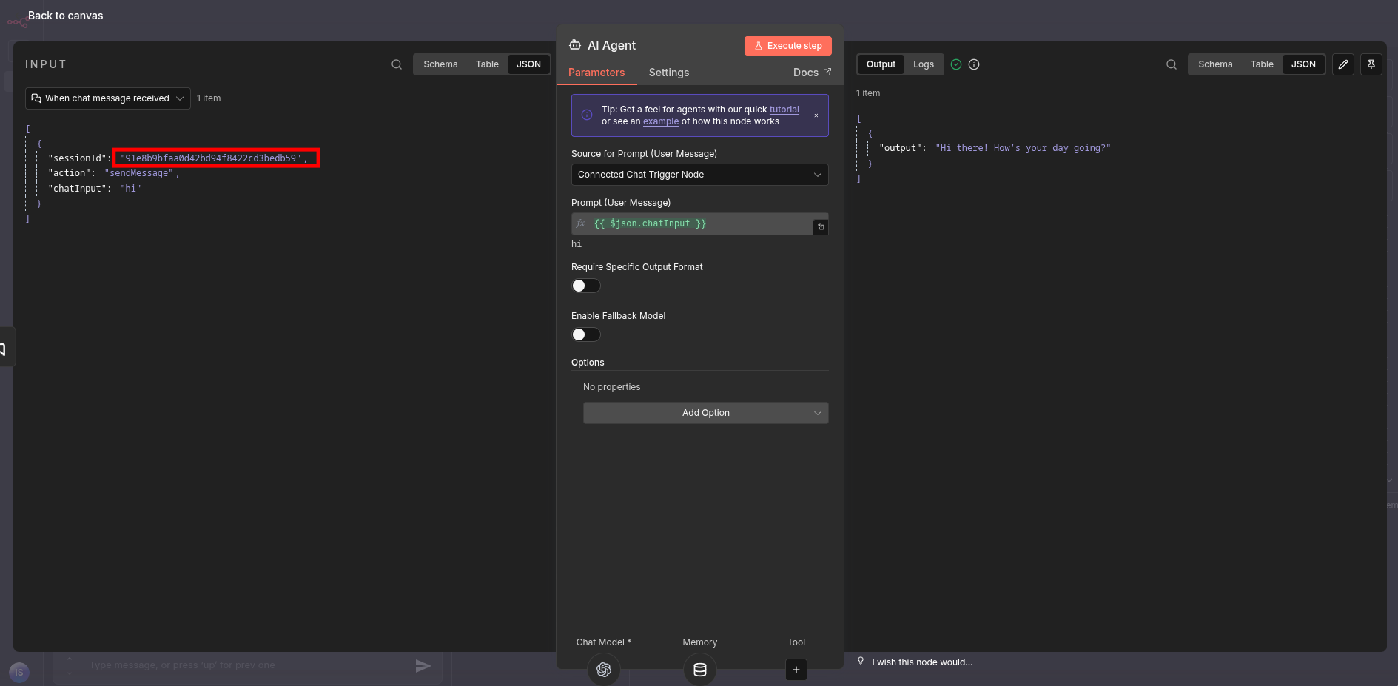Image resolution: width=1398 pixels, height=686 pixels.
Task: Click the chatInput value "hi"
Action: (x=130, y=189)
